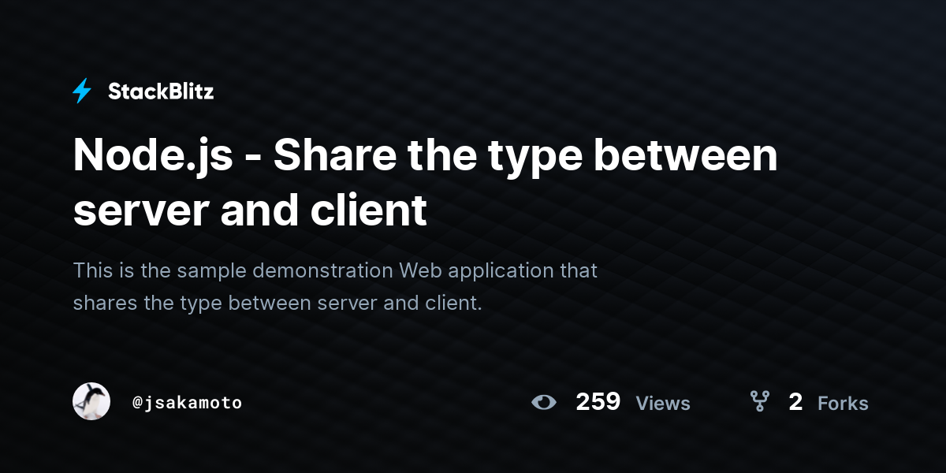Click the Forks label
The height and width of the screenshot is (473, 946).
[843, 404]
